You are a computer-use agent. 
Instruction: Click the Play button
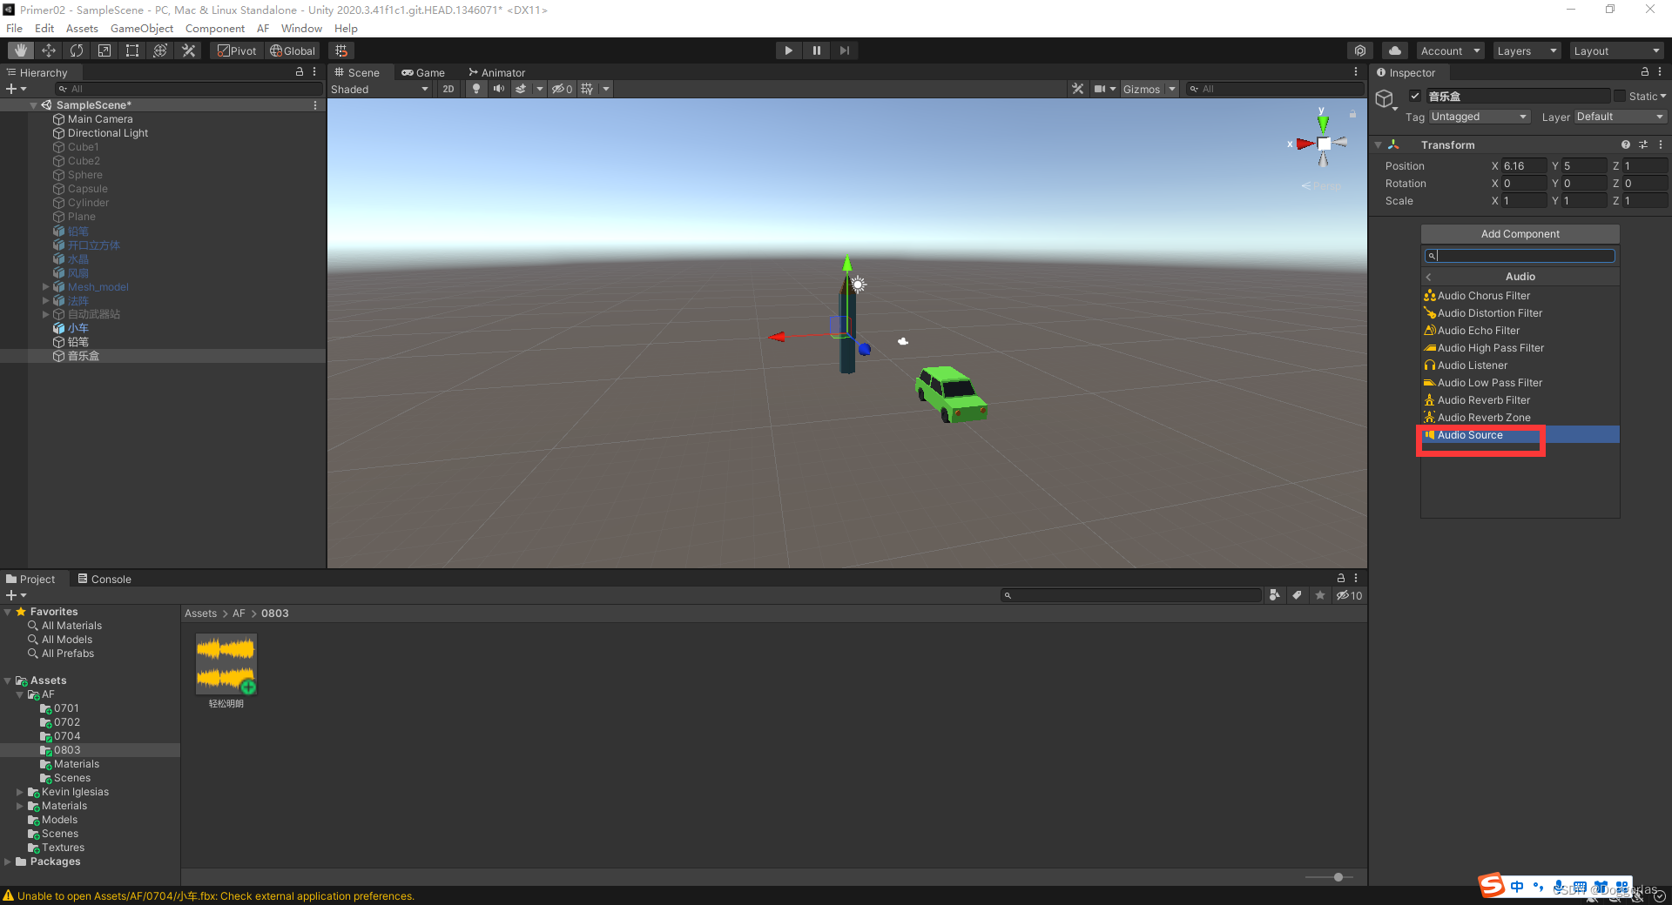[x=788, y=50]
